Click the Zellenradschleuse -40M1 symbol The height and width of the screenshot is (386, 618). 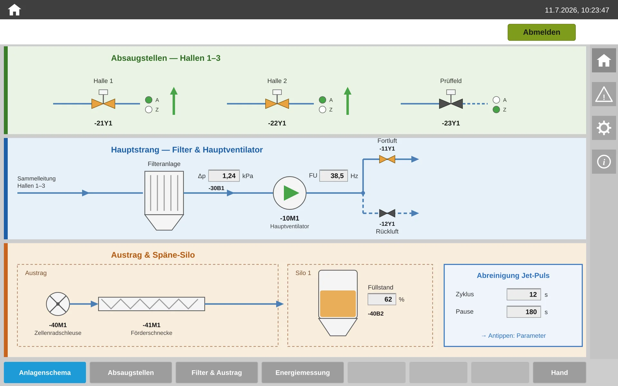(x=58, y=304)
